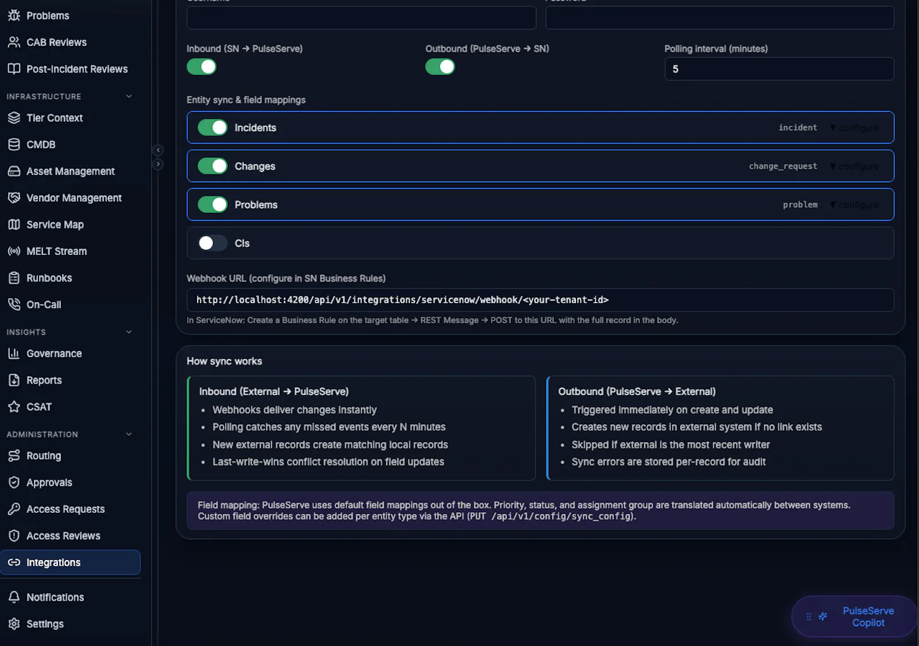Click the Reports file icon

tap(14, 380)
